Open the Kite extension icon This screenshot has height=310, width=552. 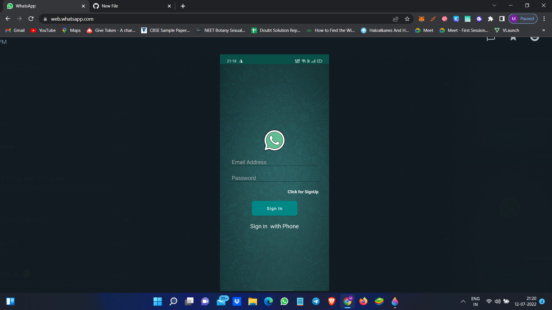pyautogui.click(x=456, y=19)
